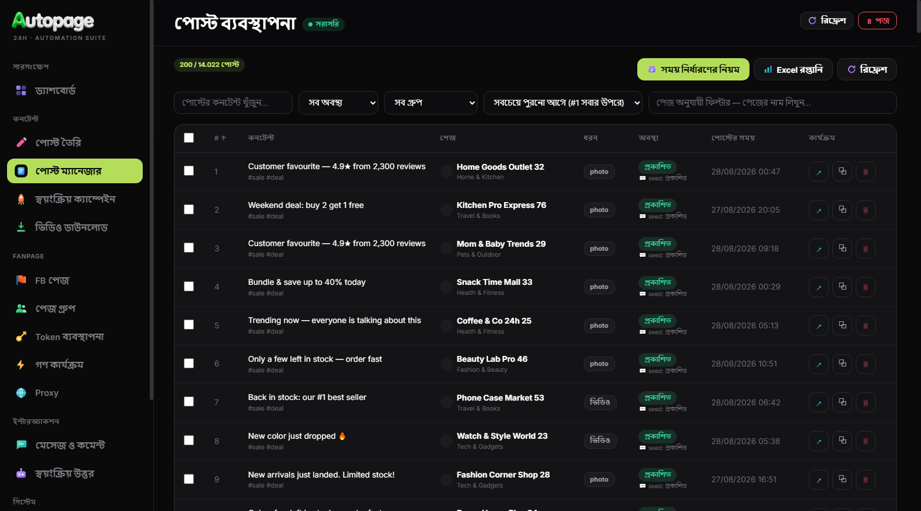Open স্বয়ংক্রিয় উত্তর in sidebar
The image size is (921, 511).
pyautogui.click(x=75, y=473)
